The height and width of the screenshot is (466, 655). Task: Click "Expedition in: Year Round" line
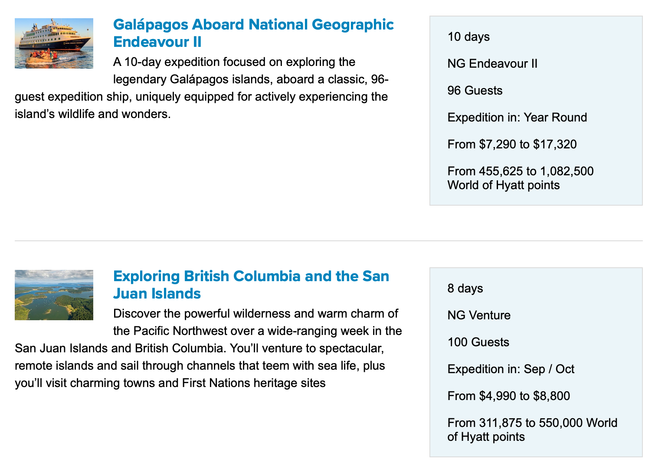pyautogui.click(x=517, y=118)
